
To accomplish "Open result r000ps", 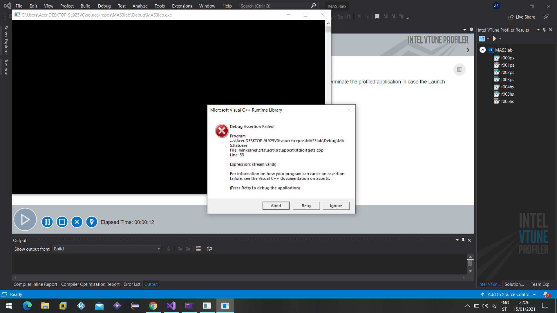I will pos(507,58).
